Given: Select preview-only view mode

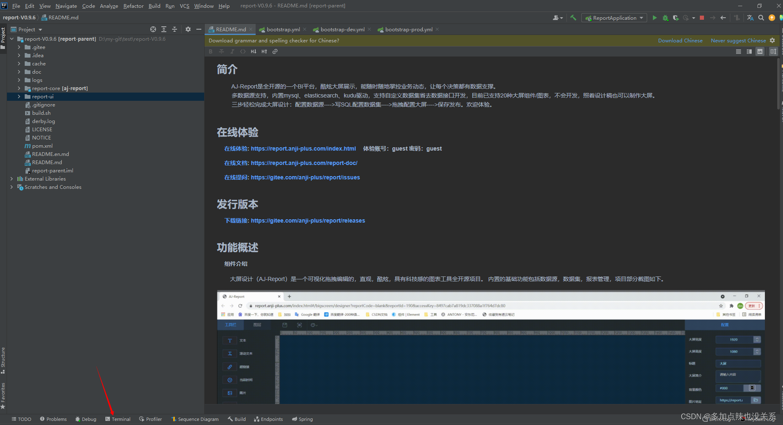Looking at the screenshot, I should 760,51.
